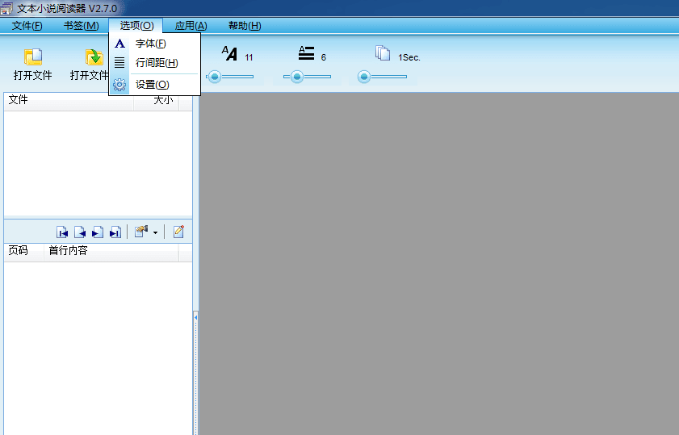Click the auto page-turn pages icon
679x435 pixels.
[383, 53]
